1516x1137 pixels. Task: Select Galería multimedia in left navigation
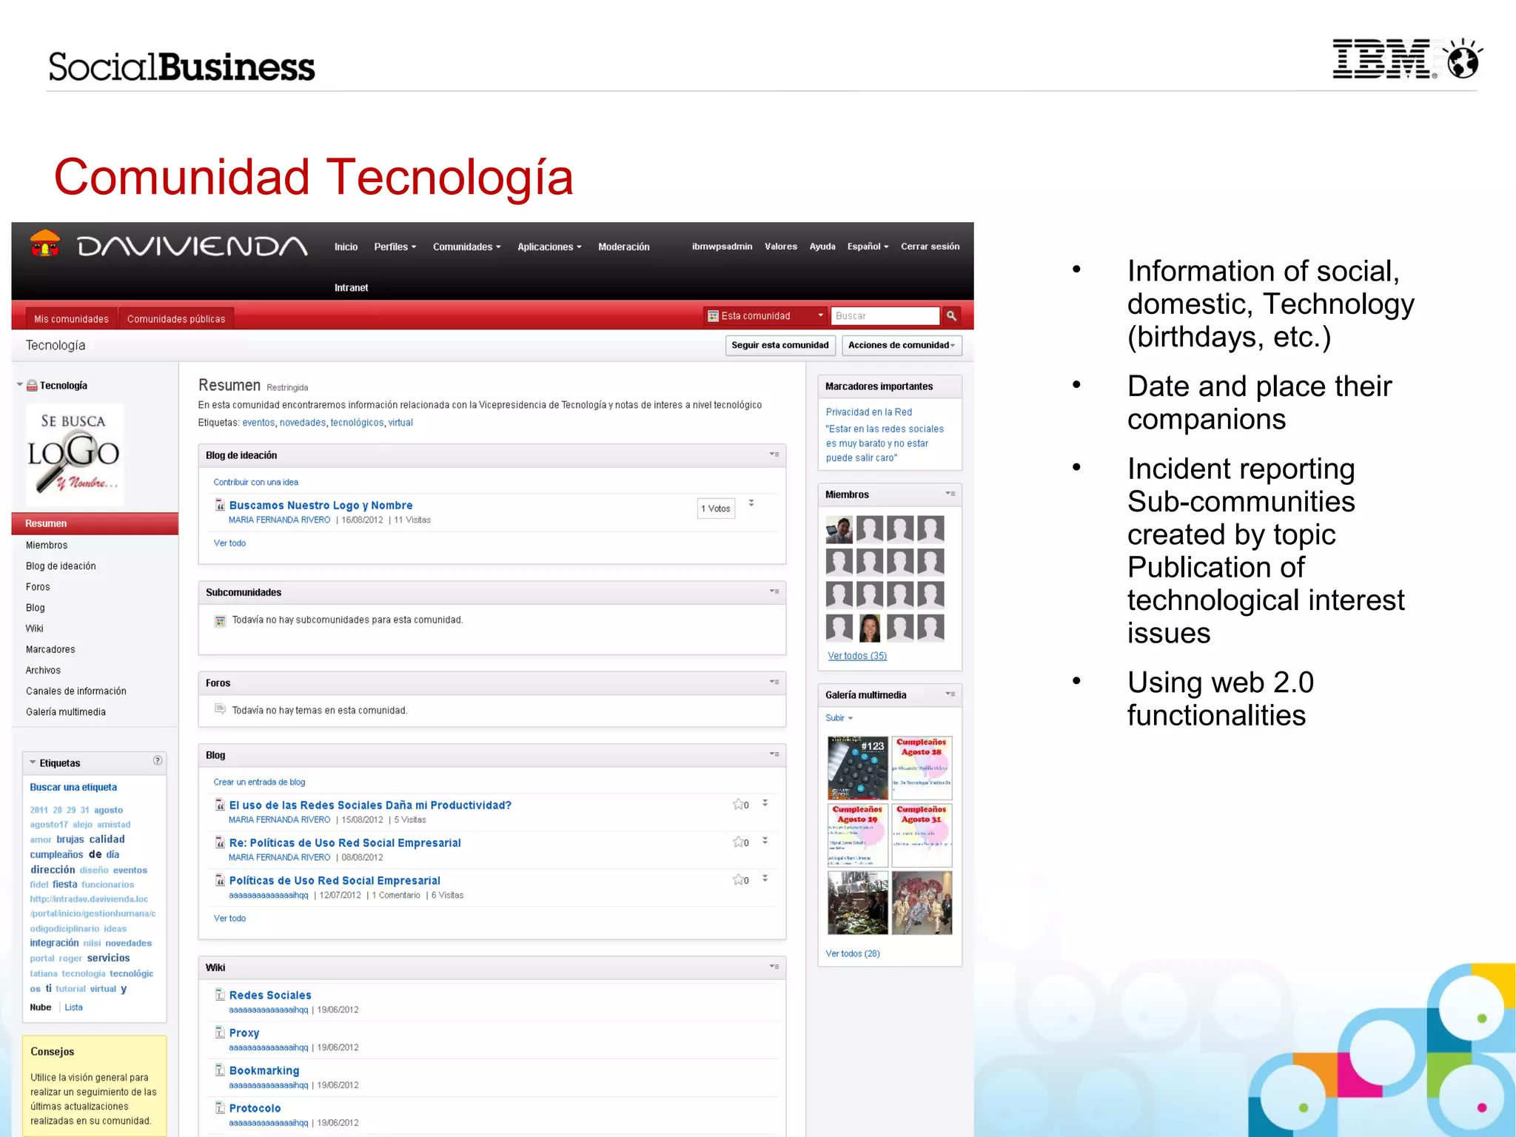click(x=66, y=712)
